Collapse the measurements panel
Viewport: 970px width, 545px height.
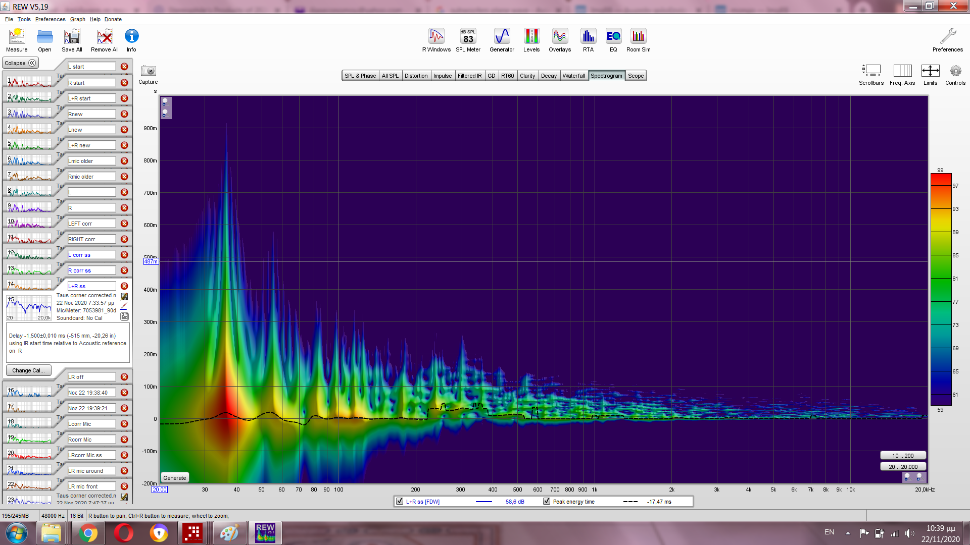20,63
